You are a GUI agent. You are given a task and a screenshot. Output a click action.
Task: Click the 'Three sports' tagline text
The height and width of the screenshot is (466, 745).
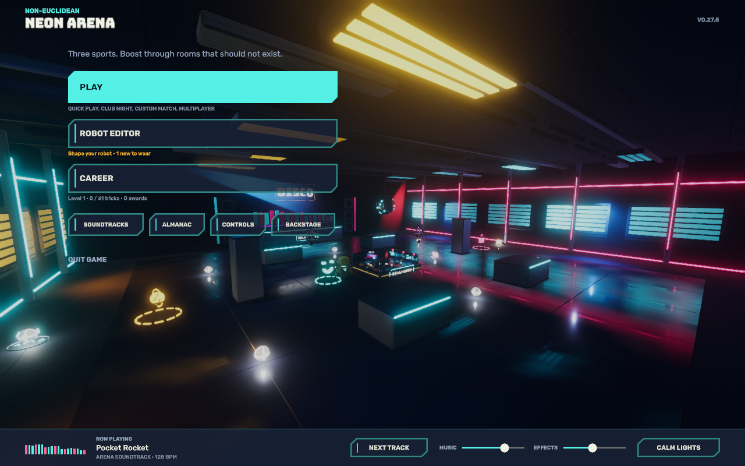pos(175,54)
